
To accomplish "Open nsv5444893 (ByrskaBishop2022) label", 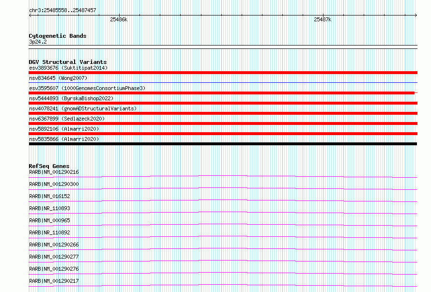I will pyautogui.click(x=71, y=98).
